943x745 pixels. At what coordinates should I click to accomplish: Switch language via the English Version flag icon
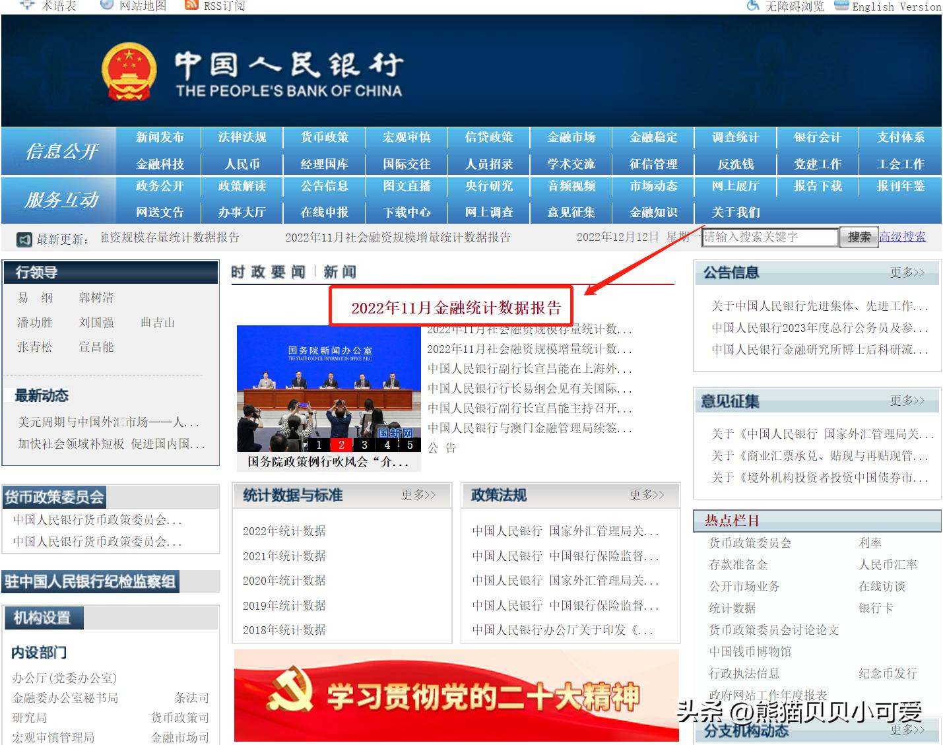point(840,5)
